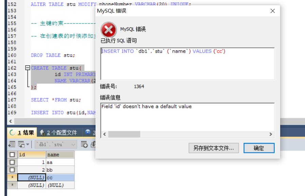Click 另存到文本文件... button
305x196 pixels.
click(214, 148)
